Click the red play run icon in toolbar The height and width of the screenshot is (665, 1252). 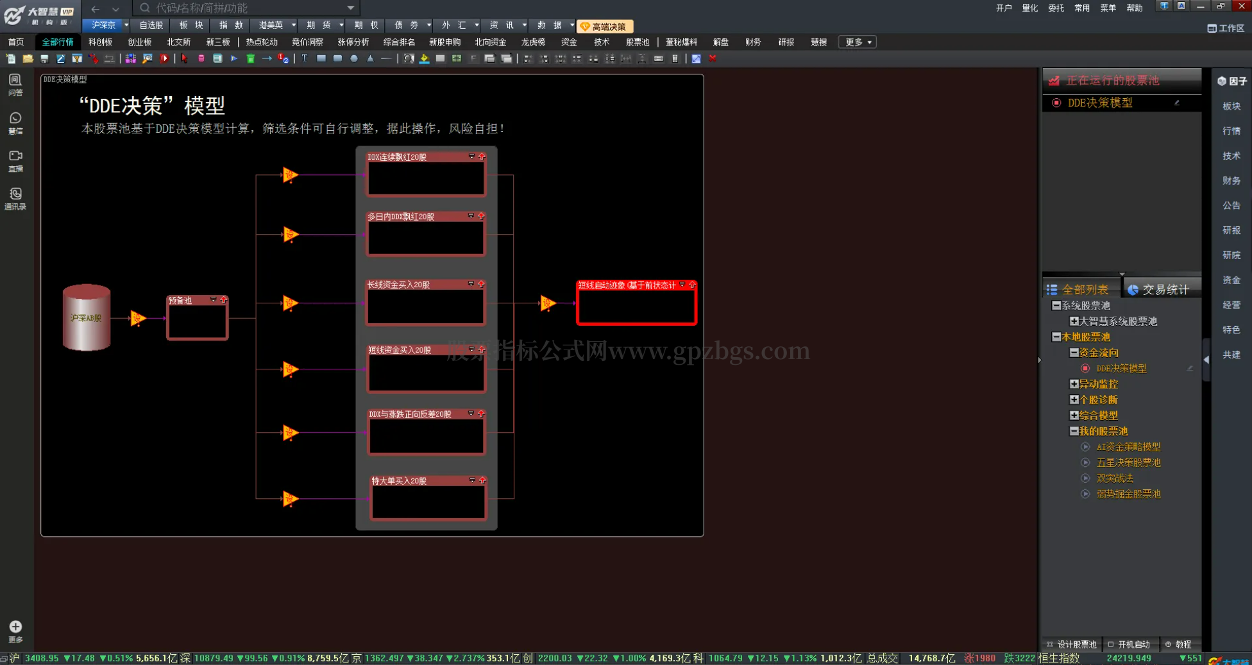[x=164, y=58]
